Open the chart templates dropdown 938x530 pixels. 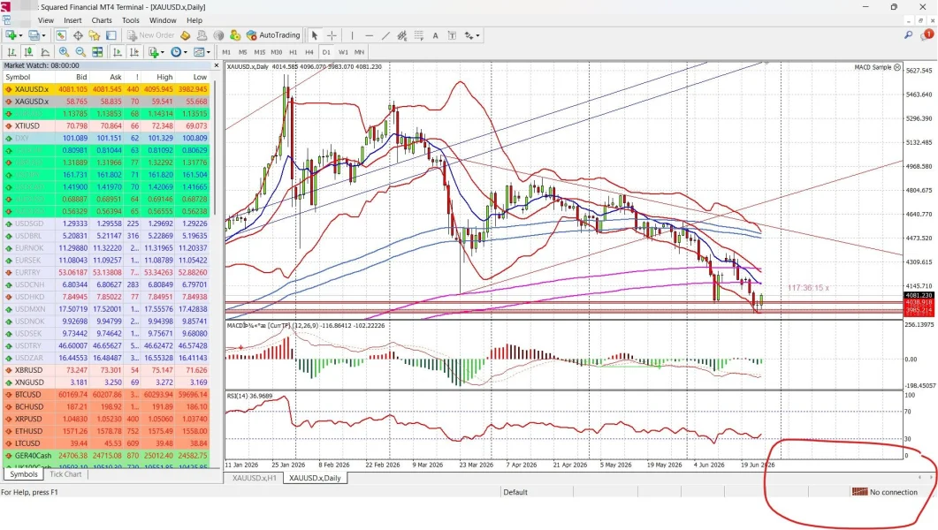pyautogui.click(x=202, y=52)
